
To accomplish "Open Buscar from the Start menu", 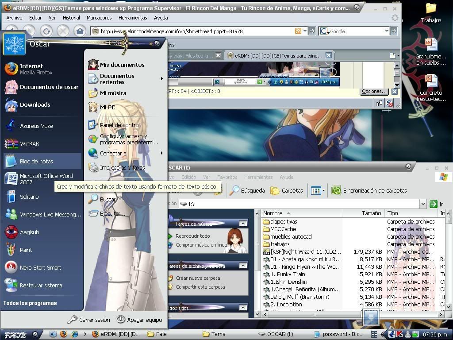I will point(102,199).
